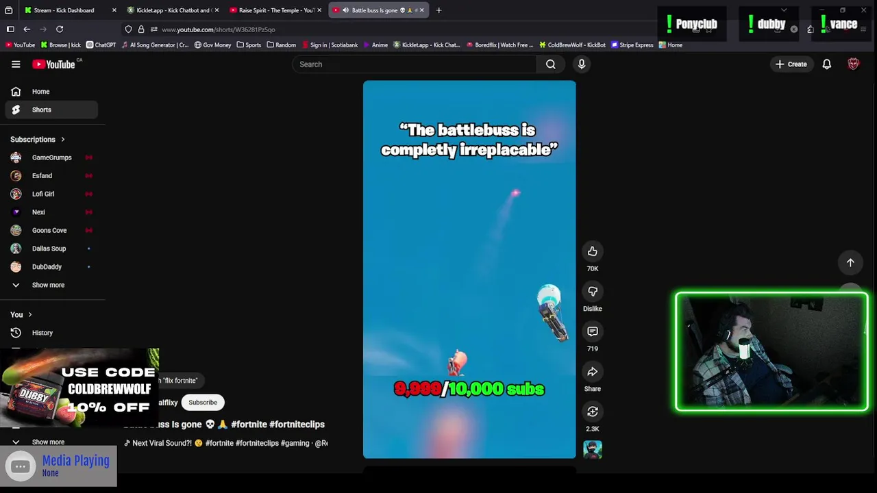Dislike the short with thumbs down

[593, 292]
